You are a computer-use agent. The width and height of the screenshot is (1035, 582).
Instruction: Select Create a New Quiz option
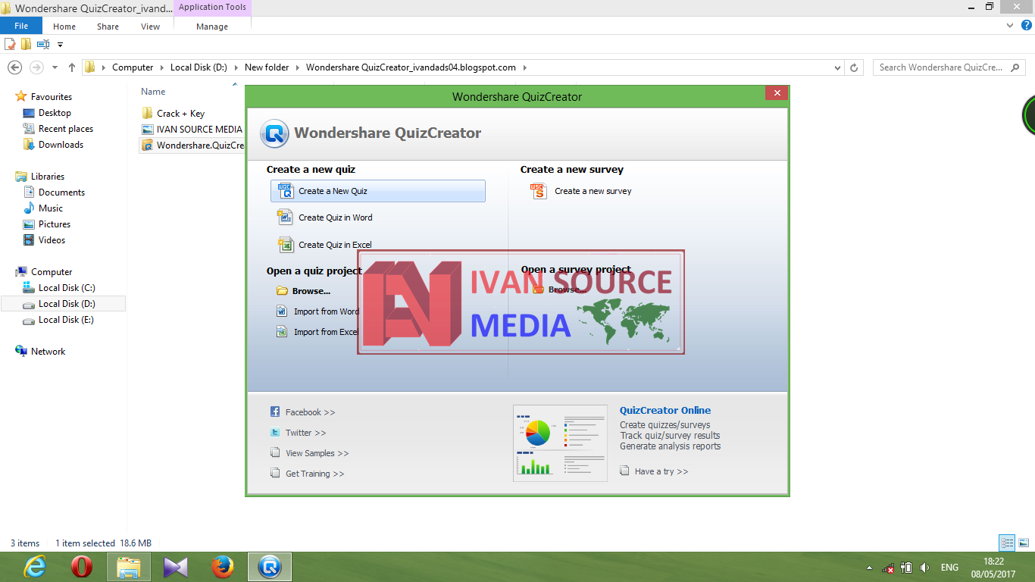point(377,191)
